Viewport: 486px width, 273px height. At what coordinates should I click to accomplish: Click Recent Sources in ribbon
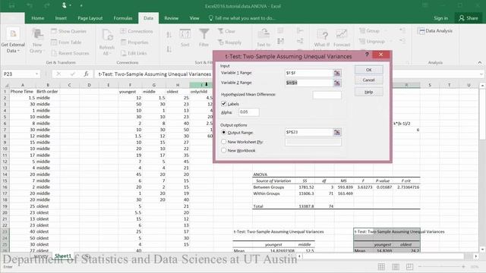[x=70, y=53]
